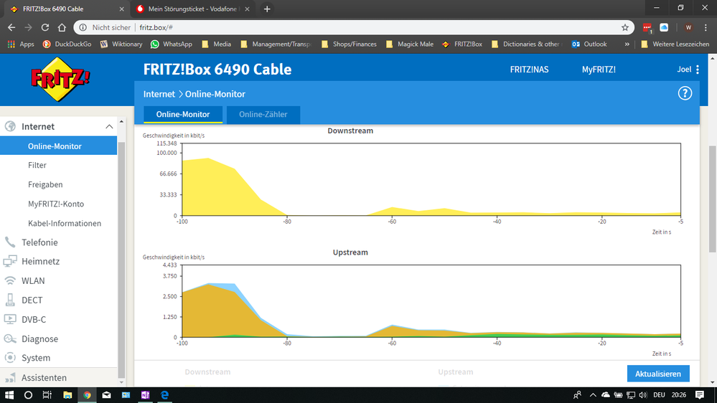Click the FRITZ! logo
Image resolution: width=717 pixels, height=403 pixels.
(x=60, y=80)
